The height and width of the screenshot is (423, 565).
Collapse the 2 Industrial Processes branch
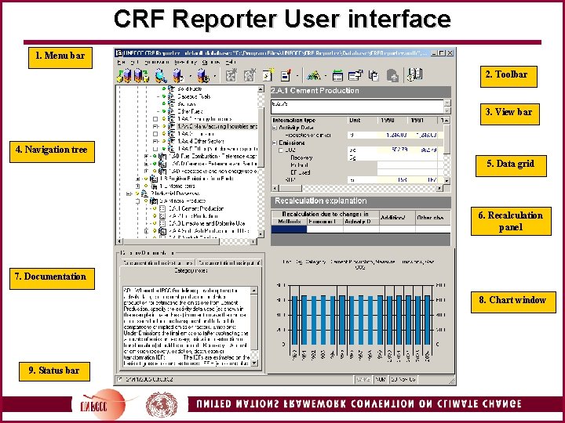[129, 193]
